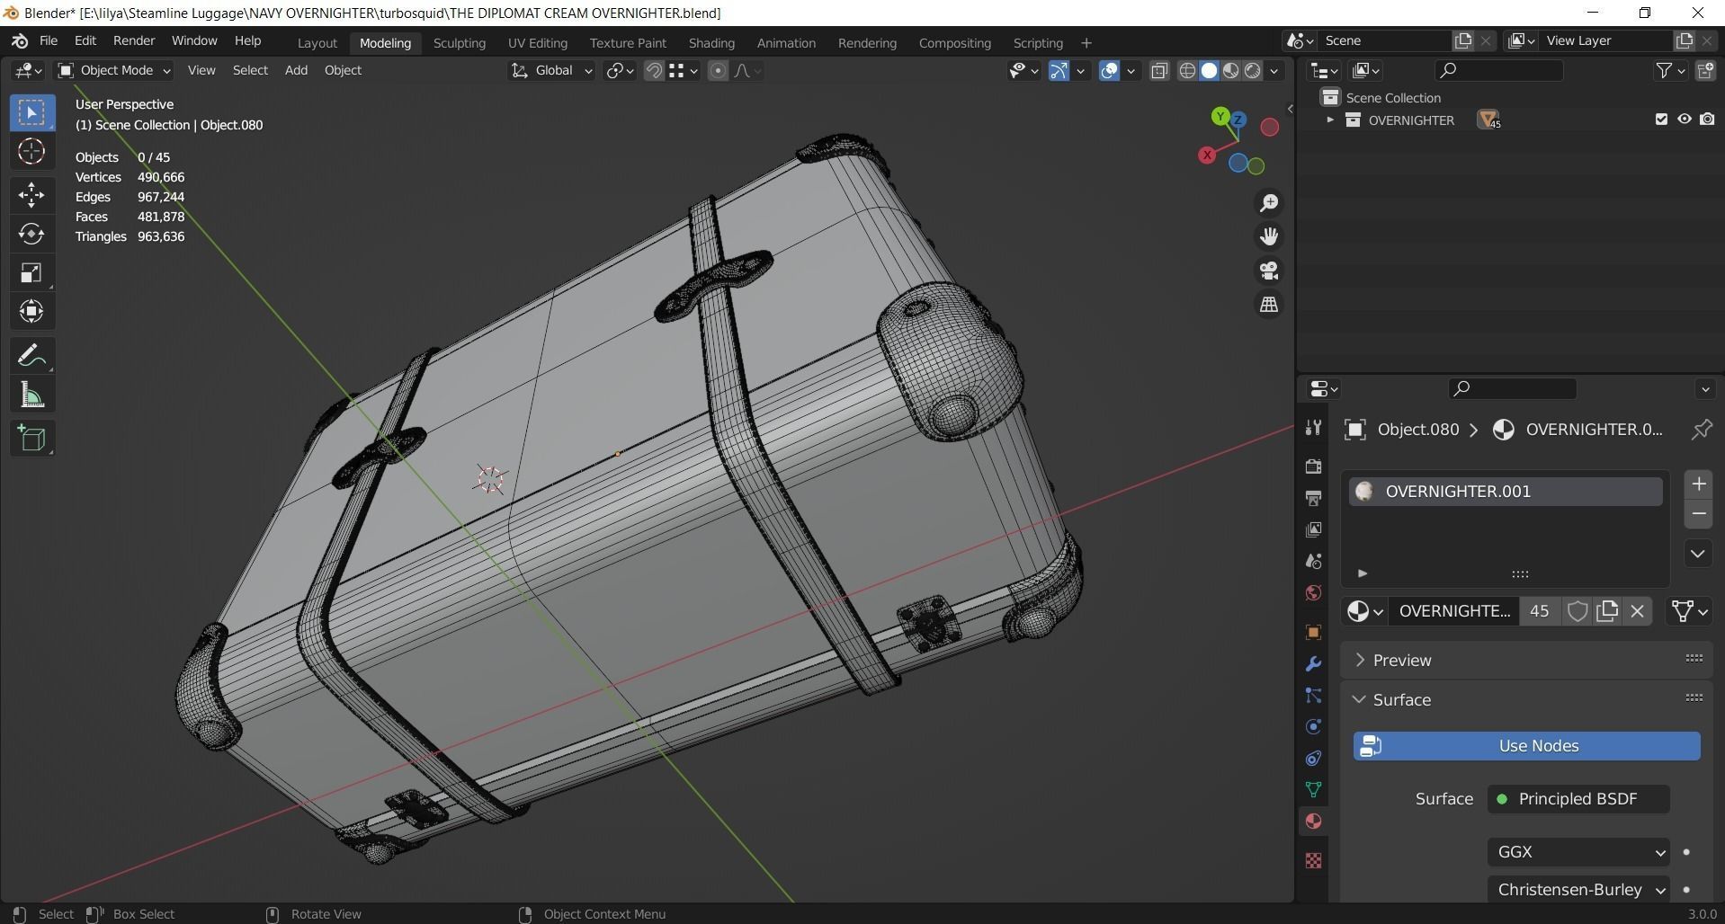The height and width of the screenshot is (924, 1725).
Task: Open material slot specials chevron
Action: tap(1698, 553)
